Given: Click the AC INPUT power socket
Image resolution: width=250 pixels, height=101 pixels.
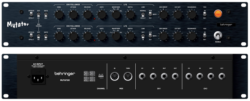Looking at the screenshot, I should [x=38, y=77].
